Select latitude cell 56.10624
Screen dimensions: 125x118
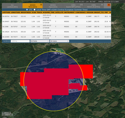[6, 32]
